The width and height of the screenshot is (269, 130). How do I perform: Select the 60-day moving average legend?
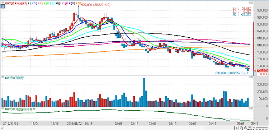58,4
